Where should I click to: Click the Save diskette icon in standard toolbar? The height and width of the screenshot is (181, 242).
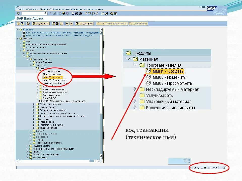[x=54, y=13]
